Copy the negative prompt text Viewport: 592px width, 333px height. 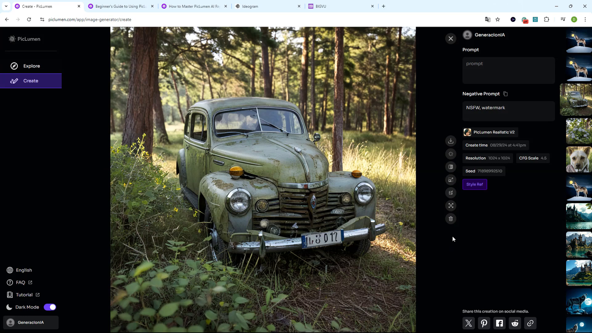coord(505,94)
